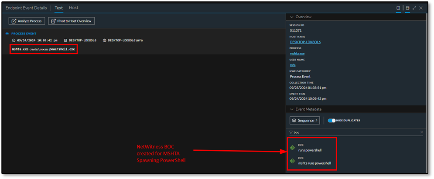This screenshot has height=179, width=434.
Task: Click the DESKTOP-LDK8OL6\mfa user text
Action: 125,41
